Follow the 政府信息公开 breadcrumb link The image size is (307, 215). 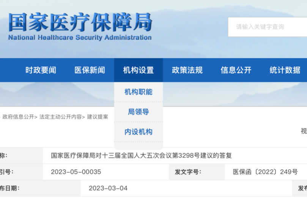18,117
